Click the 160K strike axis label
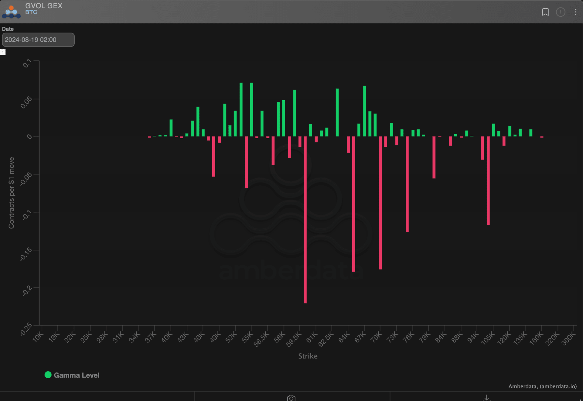This screenshot has width=583, height=401. click(536, 338)
